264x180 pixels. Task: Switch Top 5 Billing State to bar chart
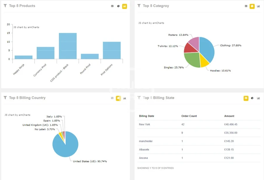pyautogui.click(x=258, y=98)
